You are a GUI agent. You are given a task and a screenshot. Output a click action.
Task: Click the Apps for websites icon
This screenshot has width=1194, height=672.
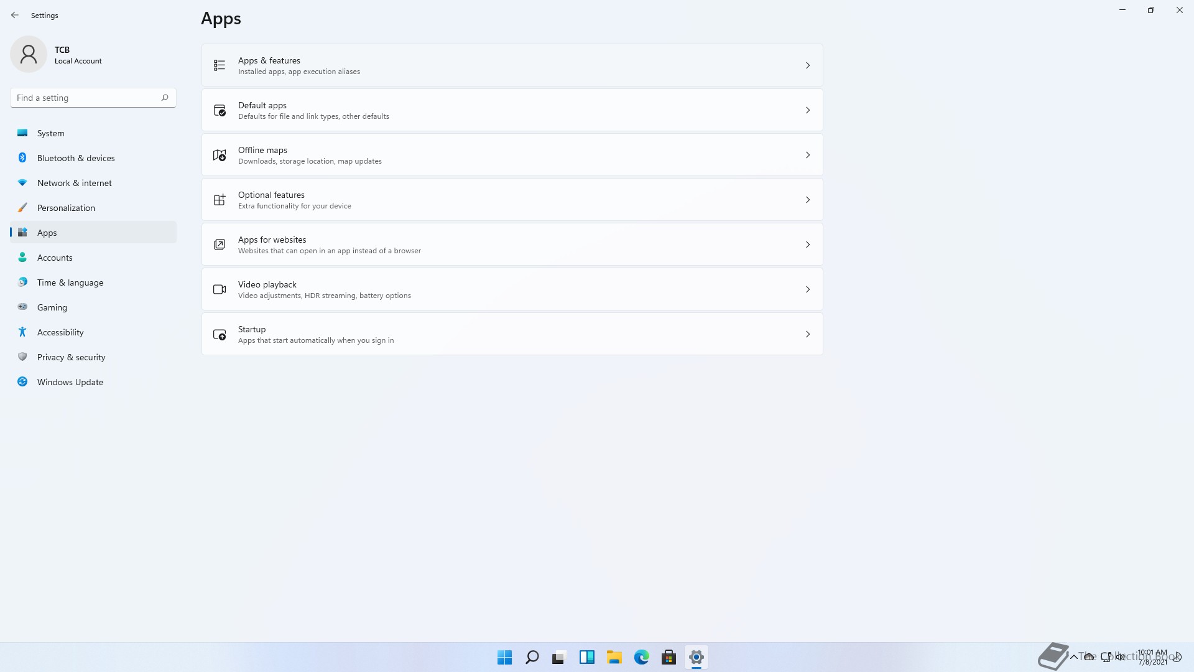pyautogui.click(x=220, y=245)
